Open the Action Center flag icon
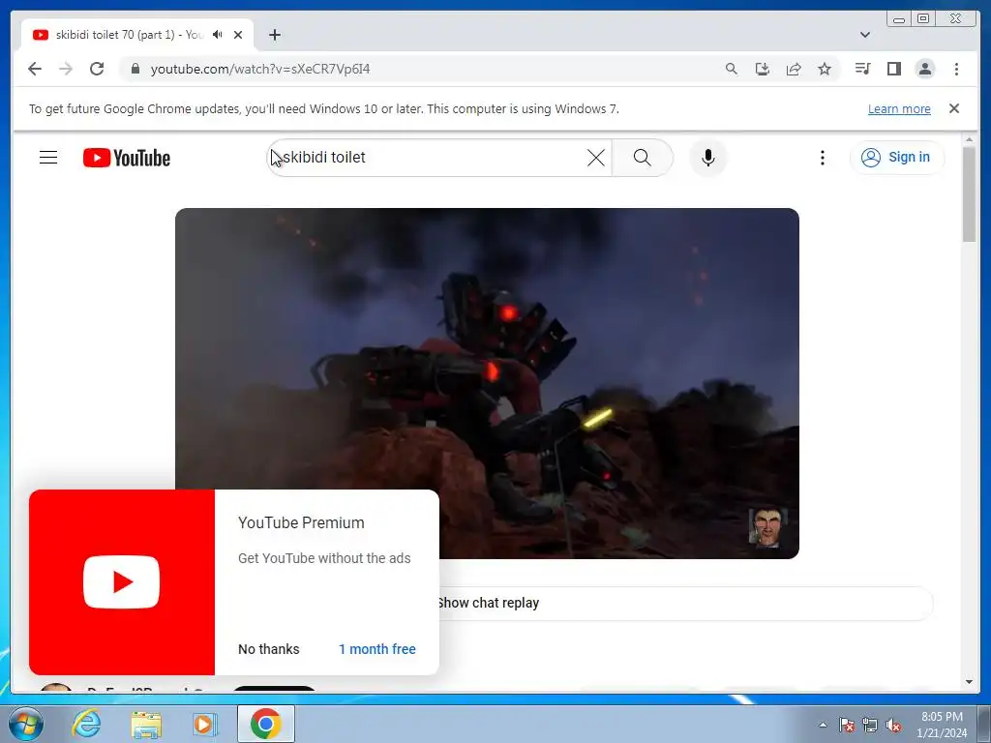991x743 pixels. pyautogui.click(x=846, y=725)
